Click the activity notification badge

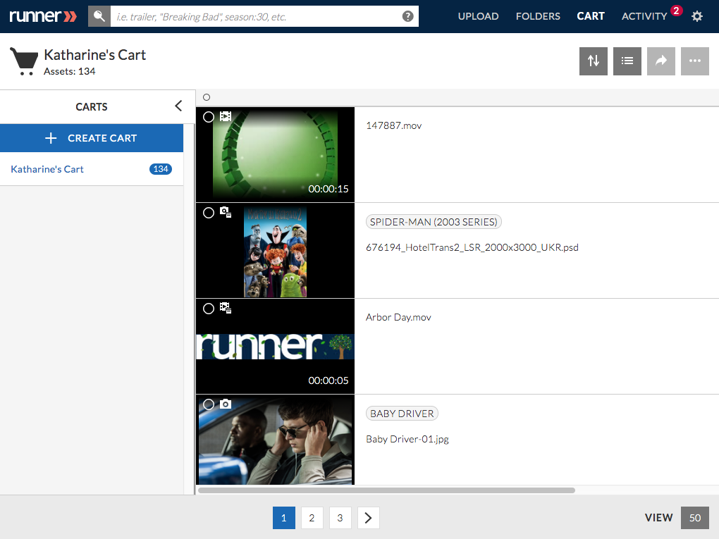[x=676, y=11]
